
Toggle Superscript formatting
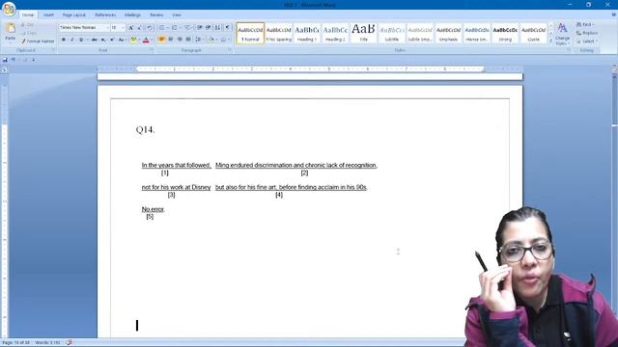point(112,40)
